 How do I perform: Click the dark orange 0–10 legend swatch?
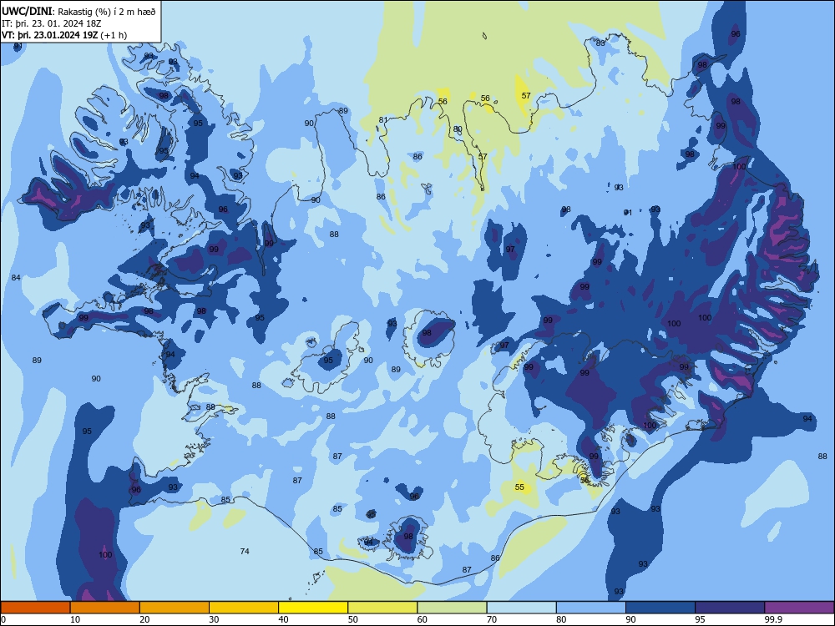tap(35, 608)
